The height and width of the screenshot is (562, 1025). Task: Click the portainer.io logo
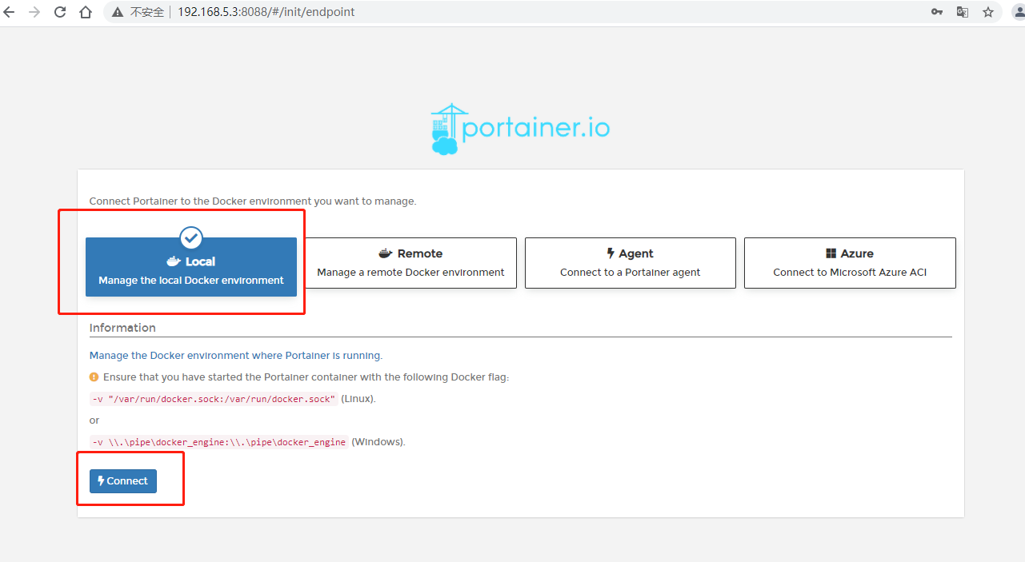(x=520, y=129)
